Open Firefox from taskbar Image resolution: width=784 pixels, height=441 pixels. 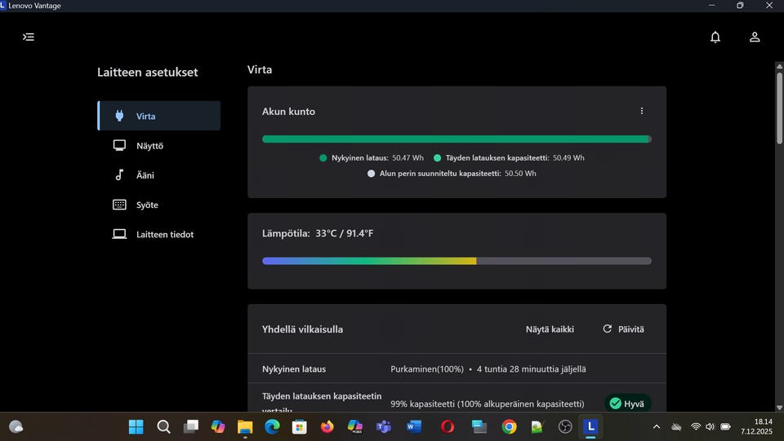pyautogui.click(x=327, y=427)
